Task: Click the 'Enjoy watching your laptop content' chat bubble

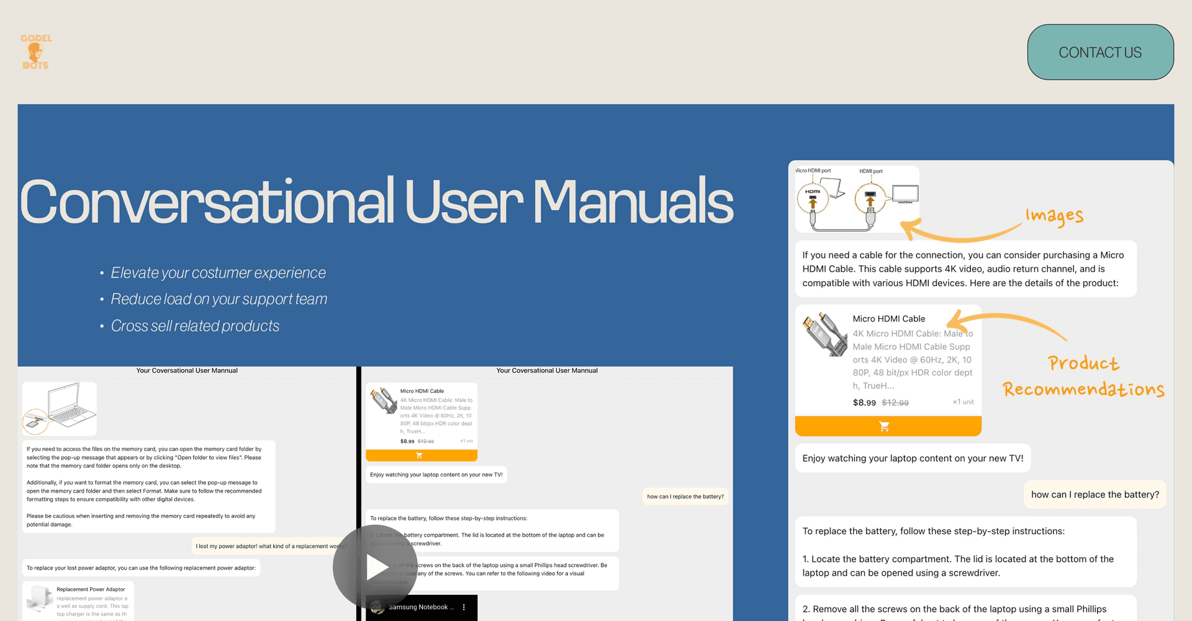Action: [x=913, y=458]
